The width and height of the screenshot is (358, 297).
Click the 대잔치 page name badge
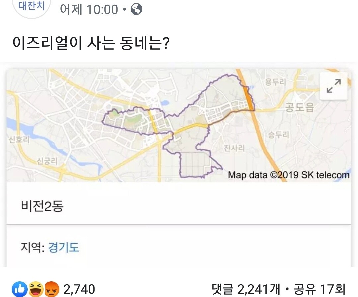(x=31, y=5)
